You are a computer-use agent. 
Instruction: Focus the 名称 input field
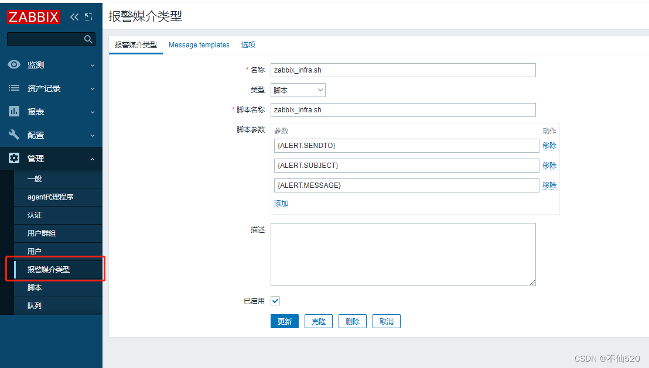click(x=403, y=70)
